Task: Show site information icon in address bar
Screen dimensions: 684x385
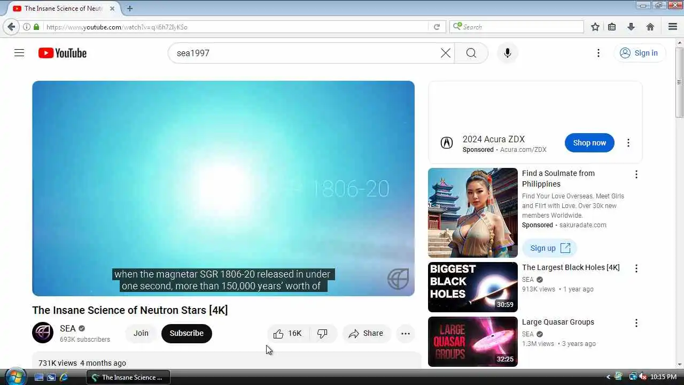Action: click(26, 27)
